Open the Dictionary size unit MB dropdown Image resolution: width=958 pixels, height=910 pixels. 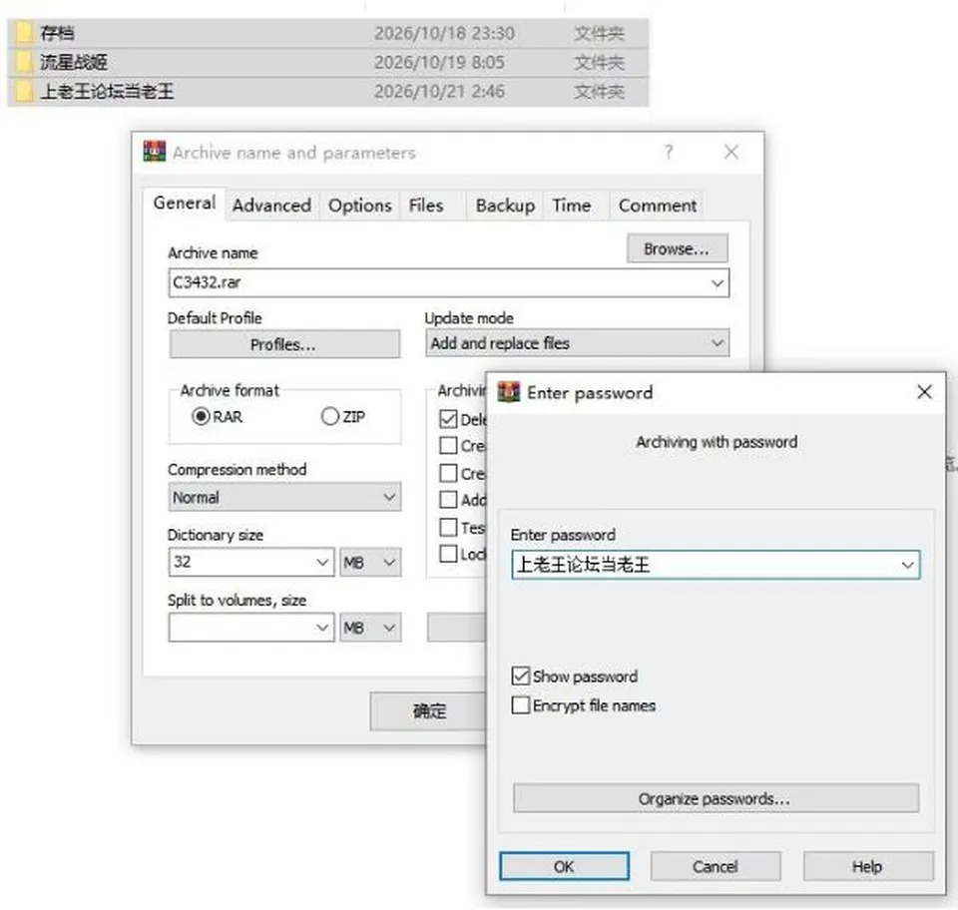point(370,562)
